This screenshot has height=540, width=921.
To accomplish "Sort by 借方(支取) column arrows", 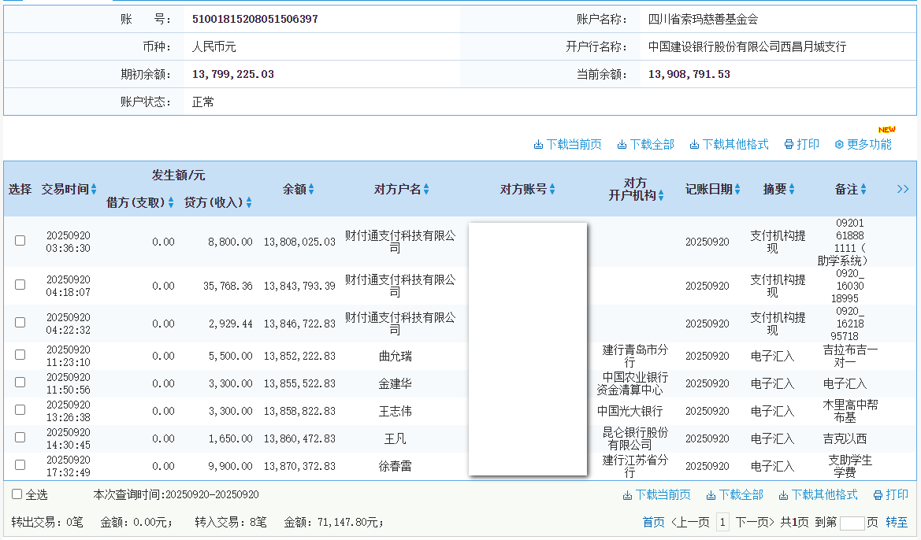I will pyautogui.click(x=171, y=203).
